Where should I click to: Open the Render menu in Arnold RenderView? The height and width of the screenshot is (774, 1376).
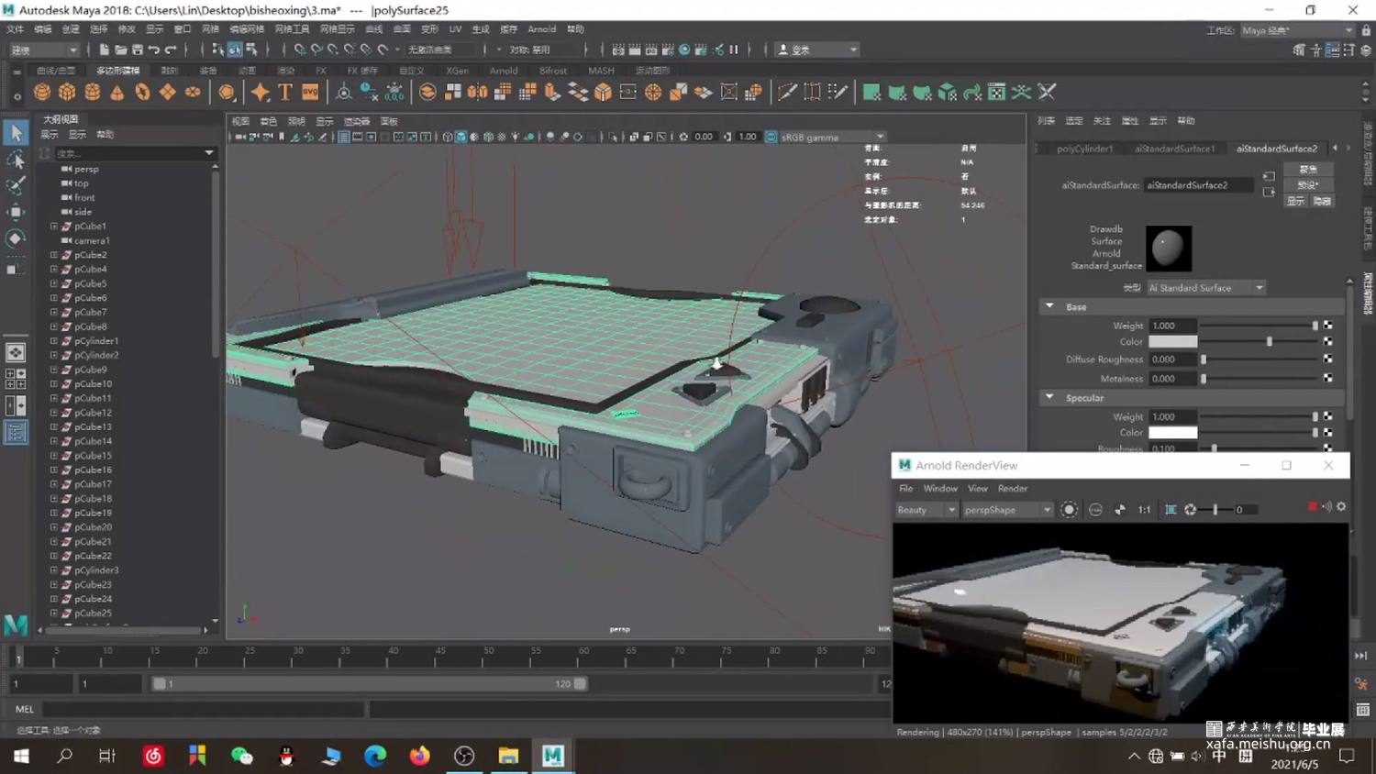(1013, 489)
